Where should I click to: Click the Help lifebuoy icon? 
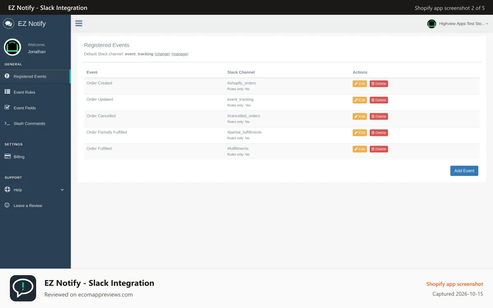[7, 190]
